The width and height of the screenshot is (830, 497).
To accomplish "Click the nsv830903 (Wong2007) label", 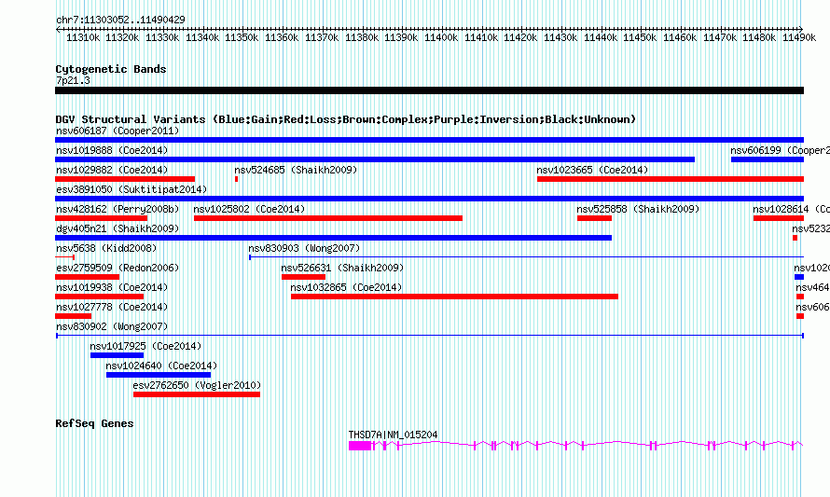I will tap(304, 248).
